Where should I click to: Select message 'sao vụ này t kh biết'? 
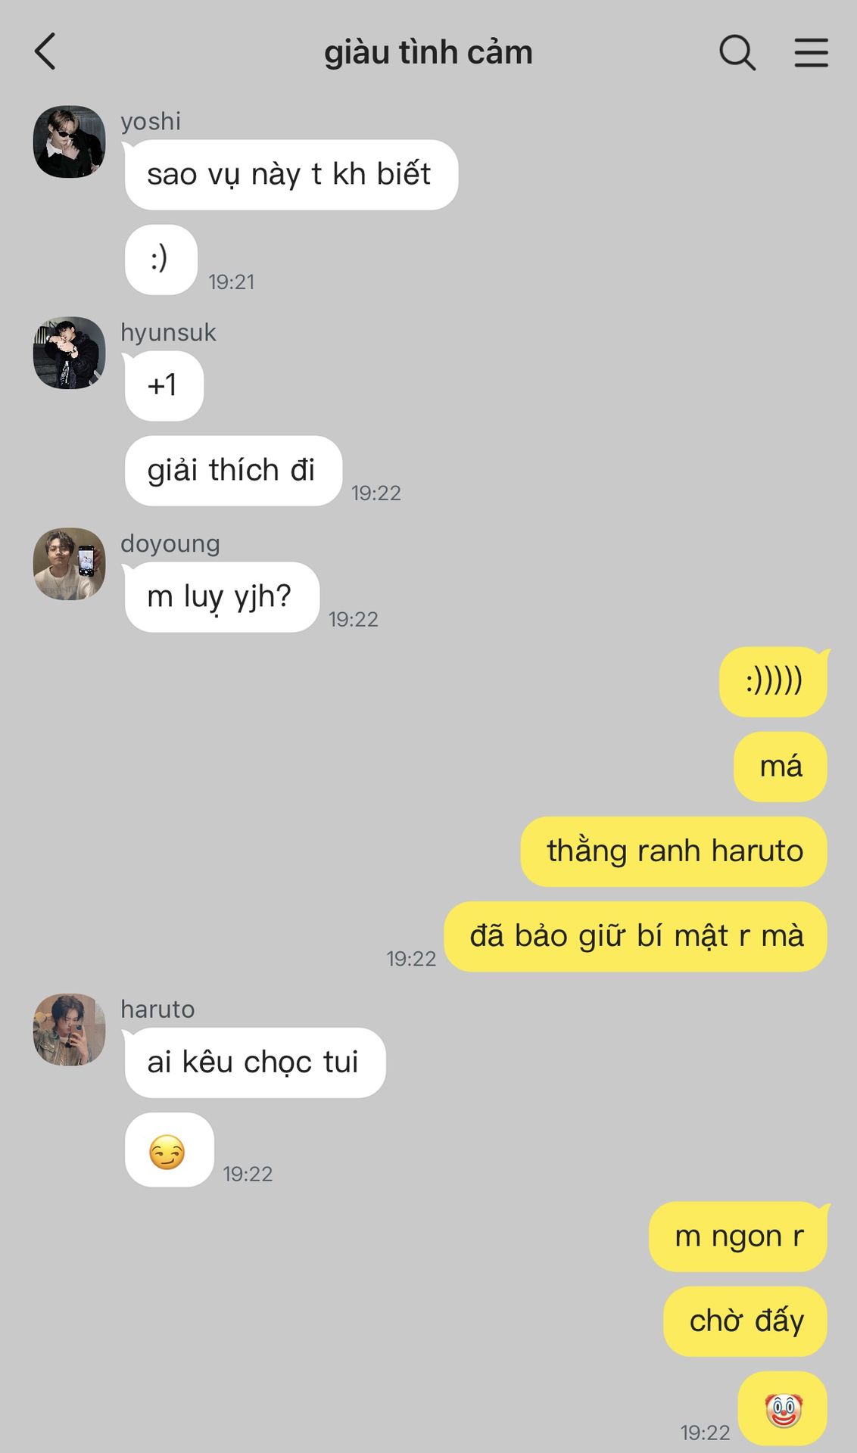291,175
